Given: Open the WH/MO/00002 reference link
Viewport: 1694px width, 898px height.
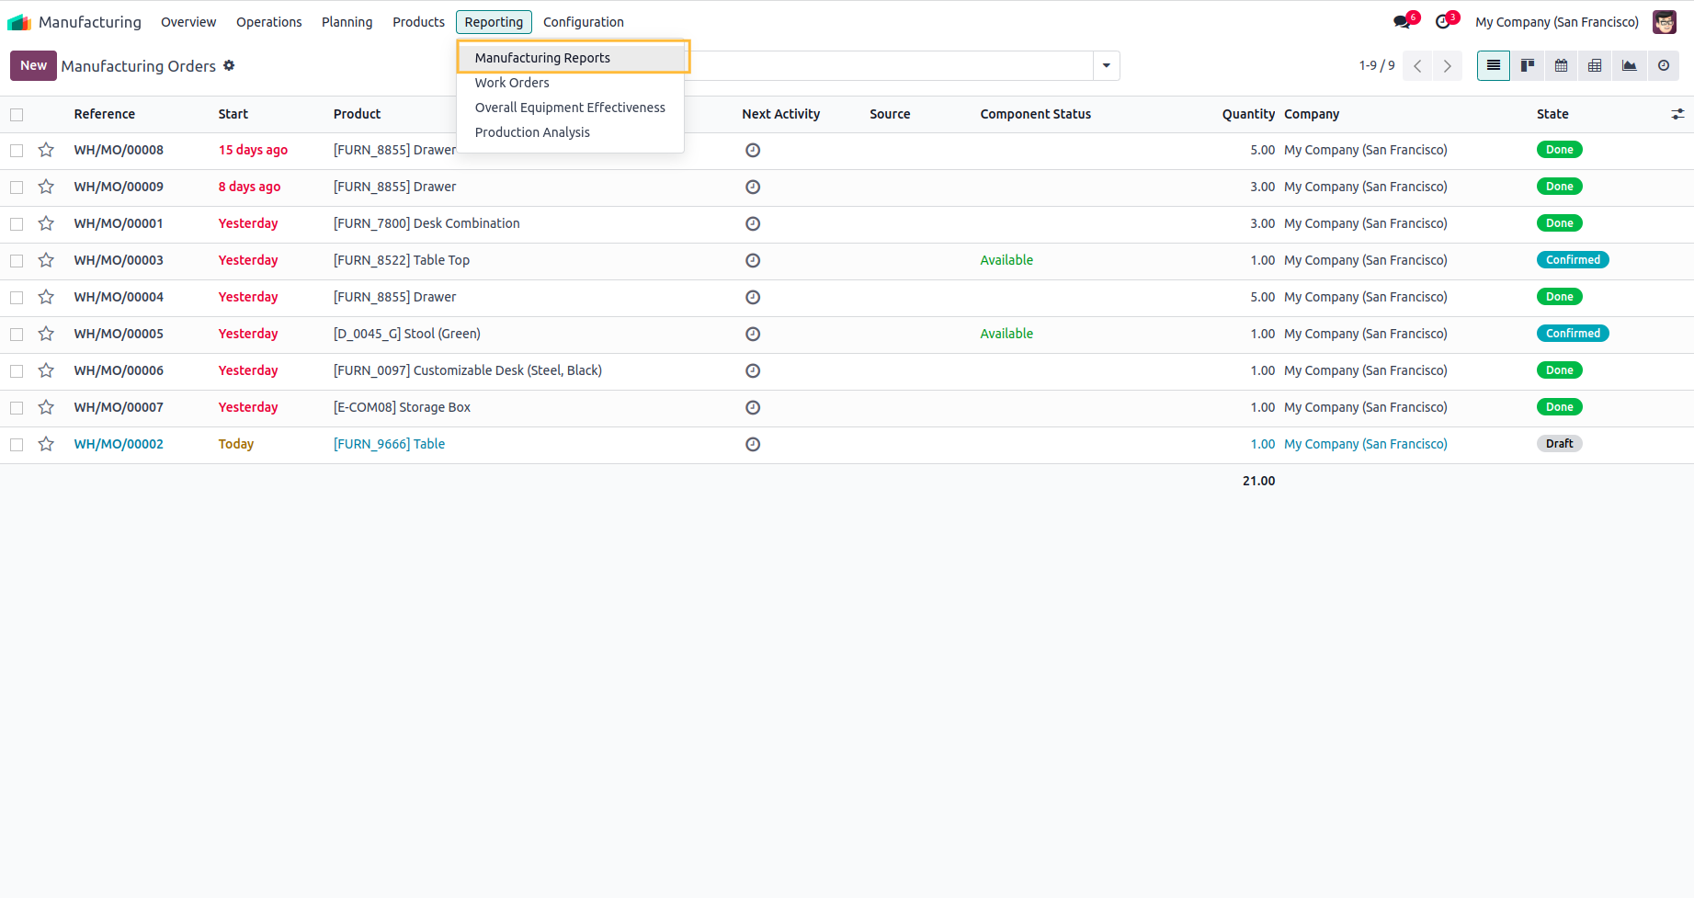Looking at the screenshot, I should [x=119, y=444].
